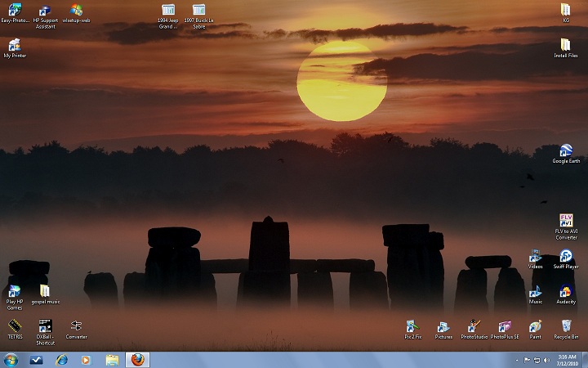Open the network tray icon
Image resolution: width=588 pixels, height=368 pixels.
tap(537, 360)
